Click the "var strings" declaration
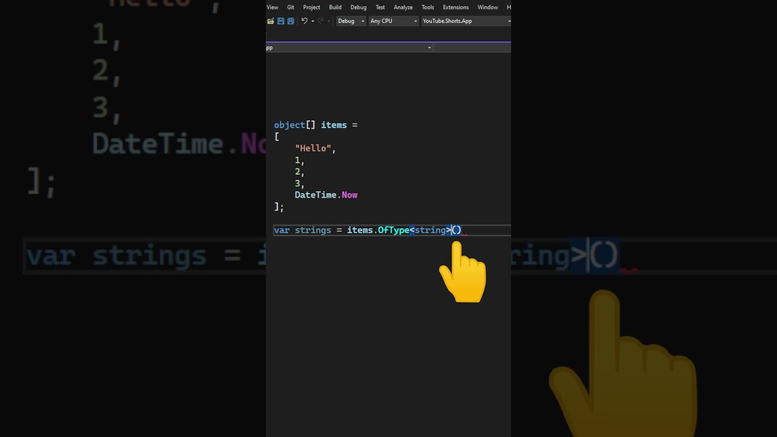 click(x=303, y=230)
